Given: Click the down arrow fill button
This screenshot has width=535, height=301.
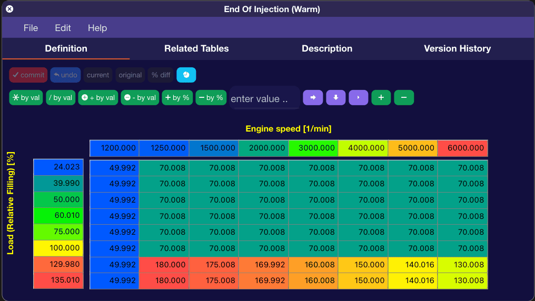Looking at the screenshot, I should click(336, 97).
